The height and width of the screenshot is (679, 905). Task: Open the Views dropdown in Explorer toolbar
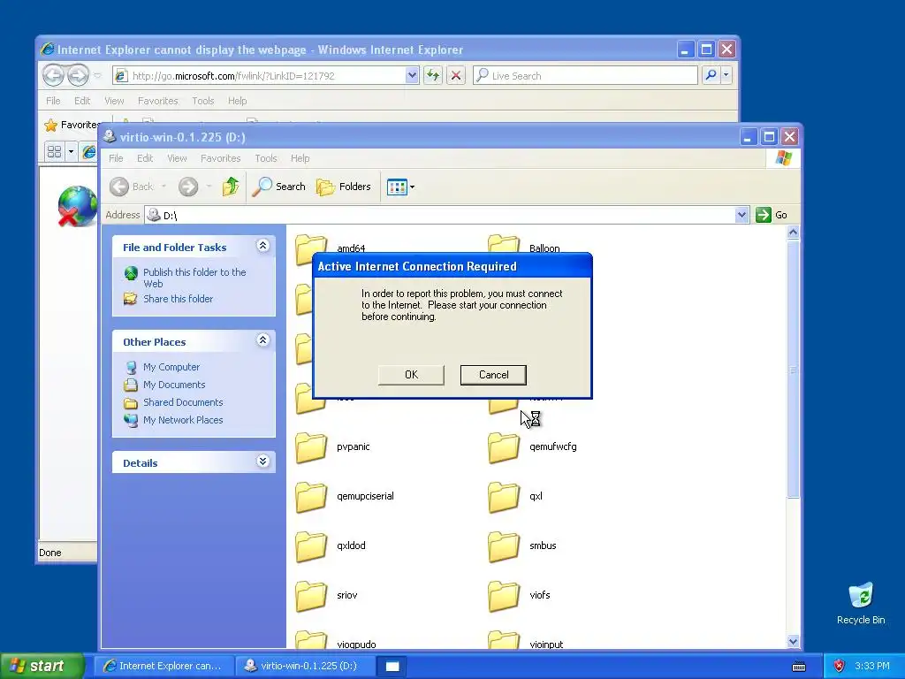pos(400,187)
